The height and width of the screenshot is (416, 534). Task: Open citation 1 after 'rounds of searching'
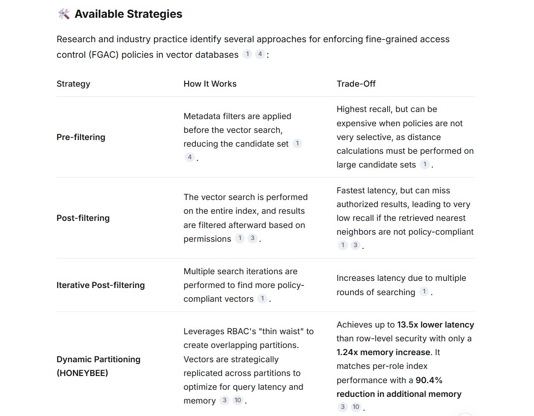click(425, 292)
